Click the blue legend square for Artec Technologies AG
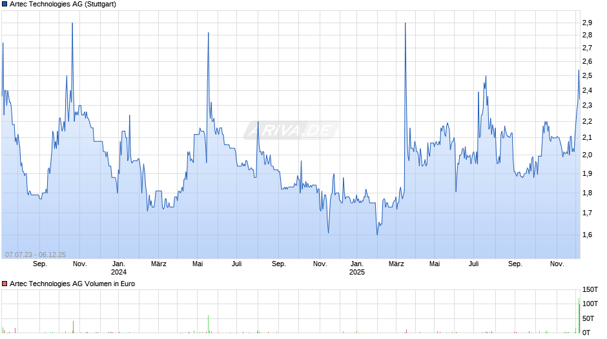 pos(5,5)
